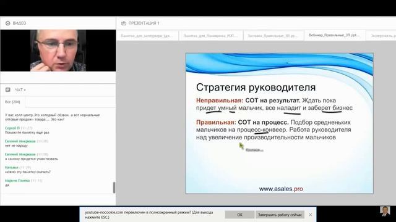Click the presenter webcam video feed

click(x=58, y=51)
